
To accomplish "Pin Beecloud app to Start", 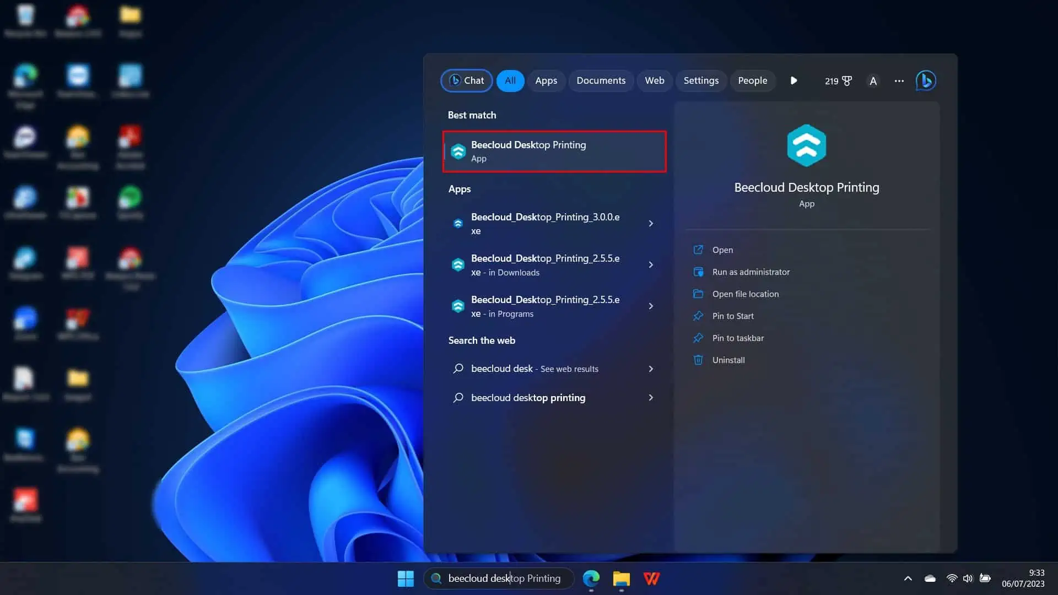I will (733, 316).
